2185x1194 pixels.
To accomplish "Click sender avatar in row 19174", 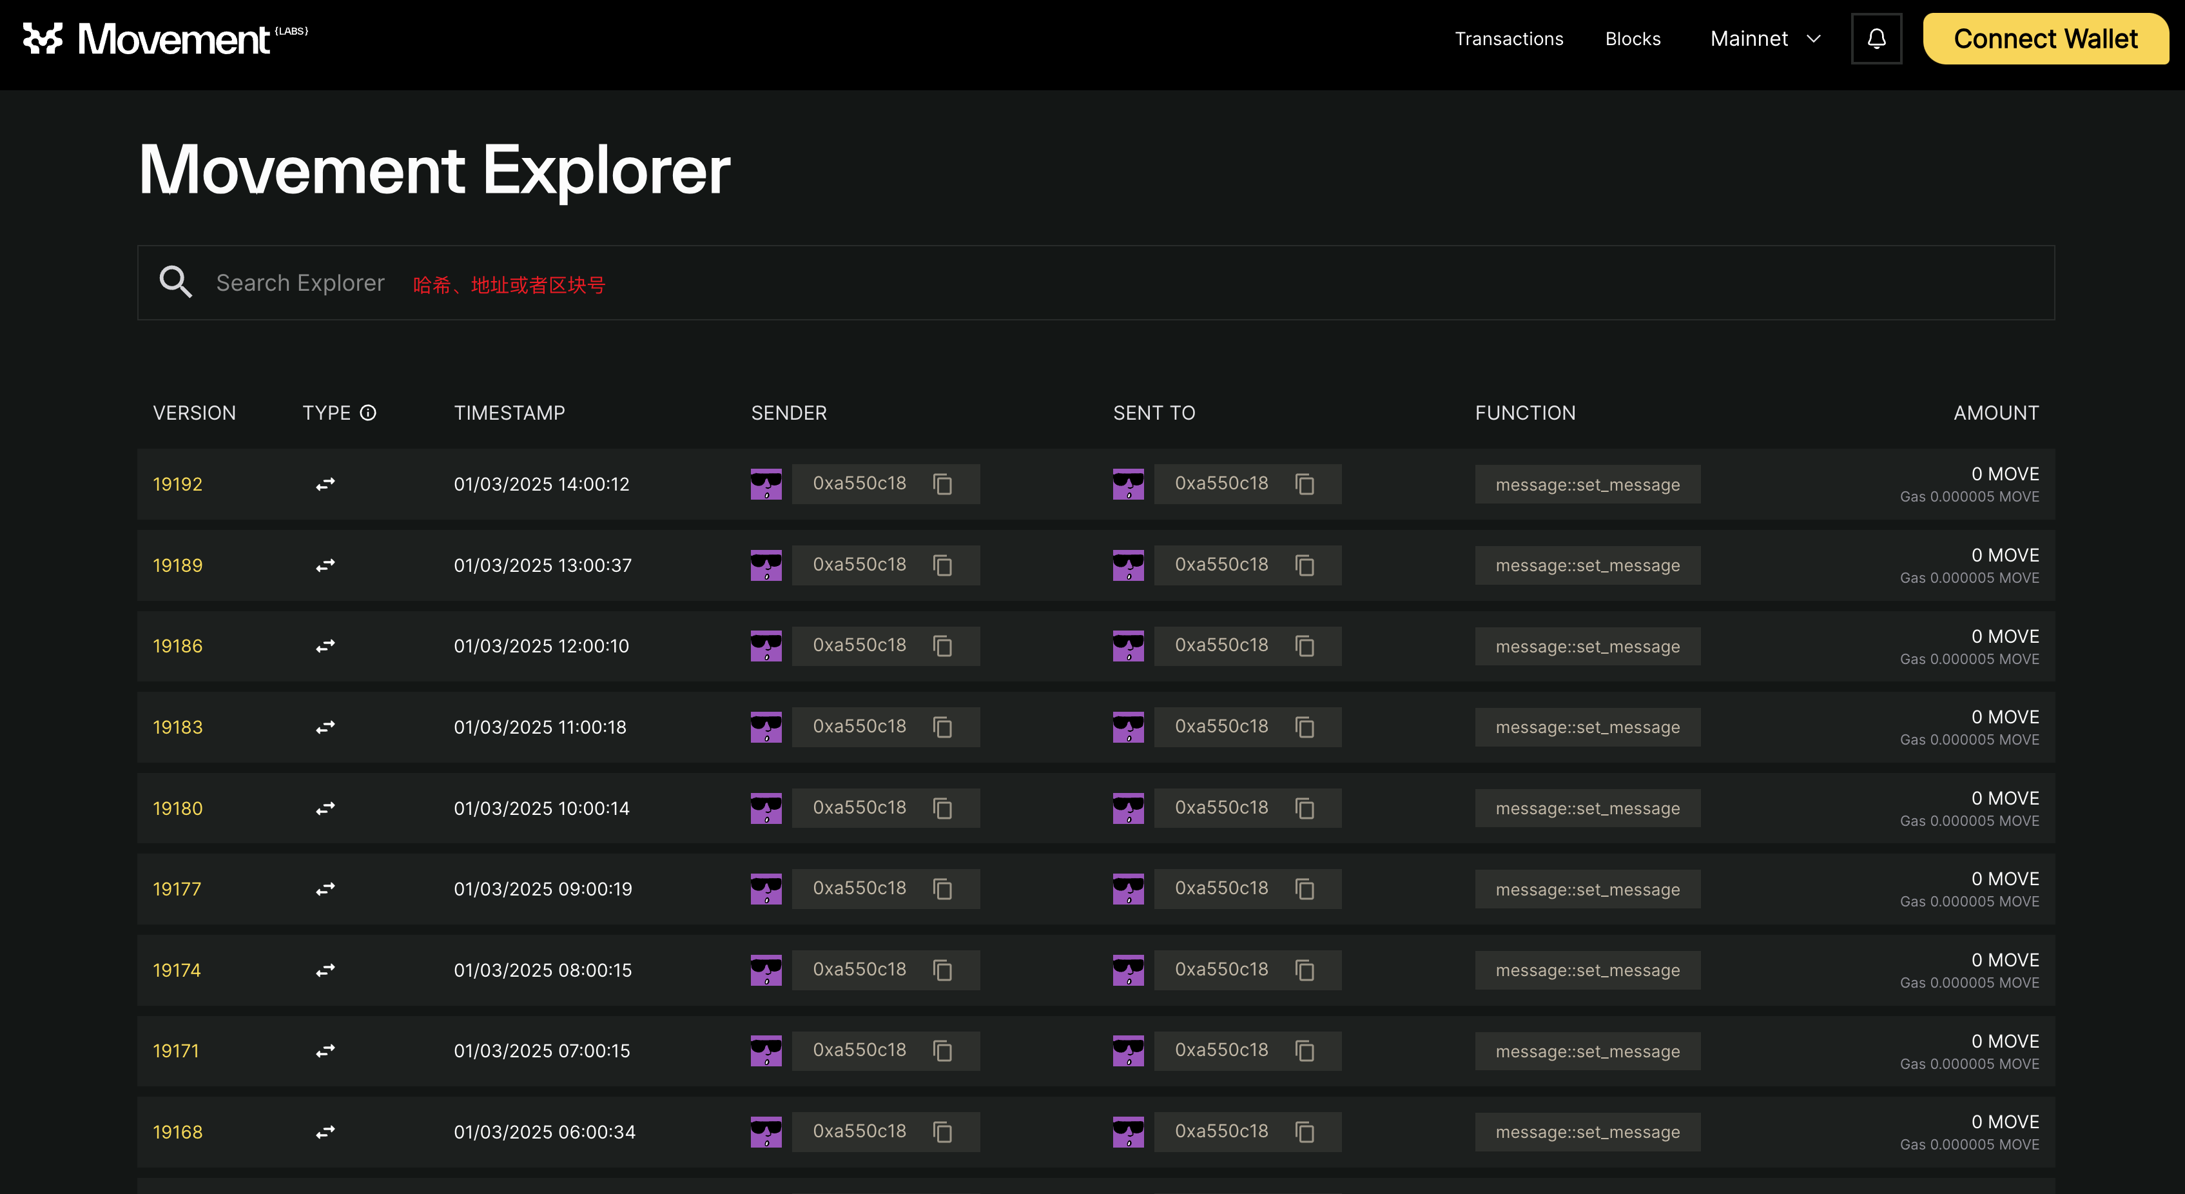I will pos(766,970).
